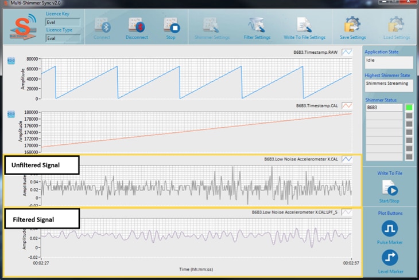419x280 pixels.
Task: Click the green B6B3 status indicator
Action: (x=409, y=108)
